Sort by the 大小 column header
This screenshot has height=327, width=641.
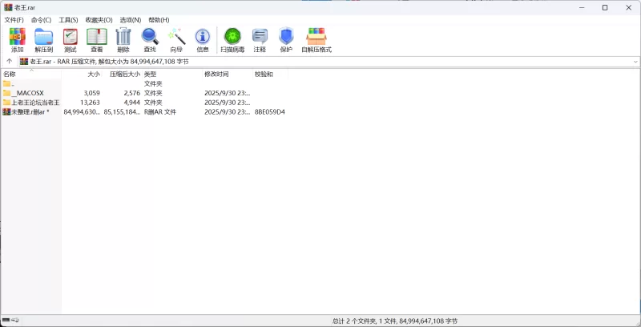(93, 74)
